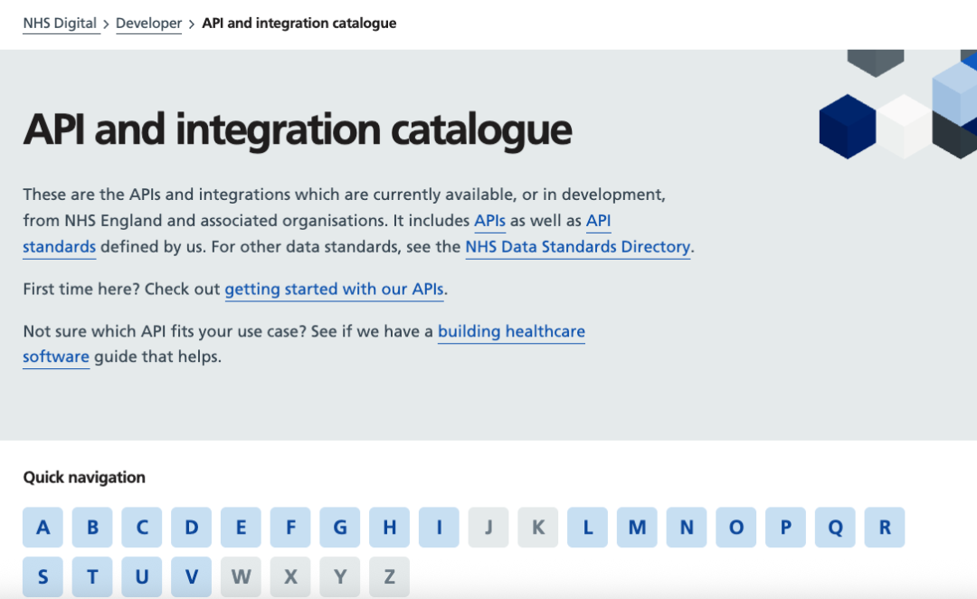Jump to the letter S section

[43, 576]
